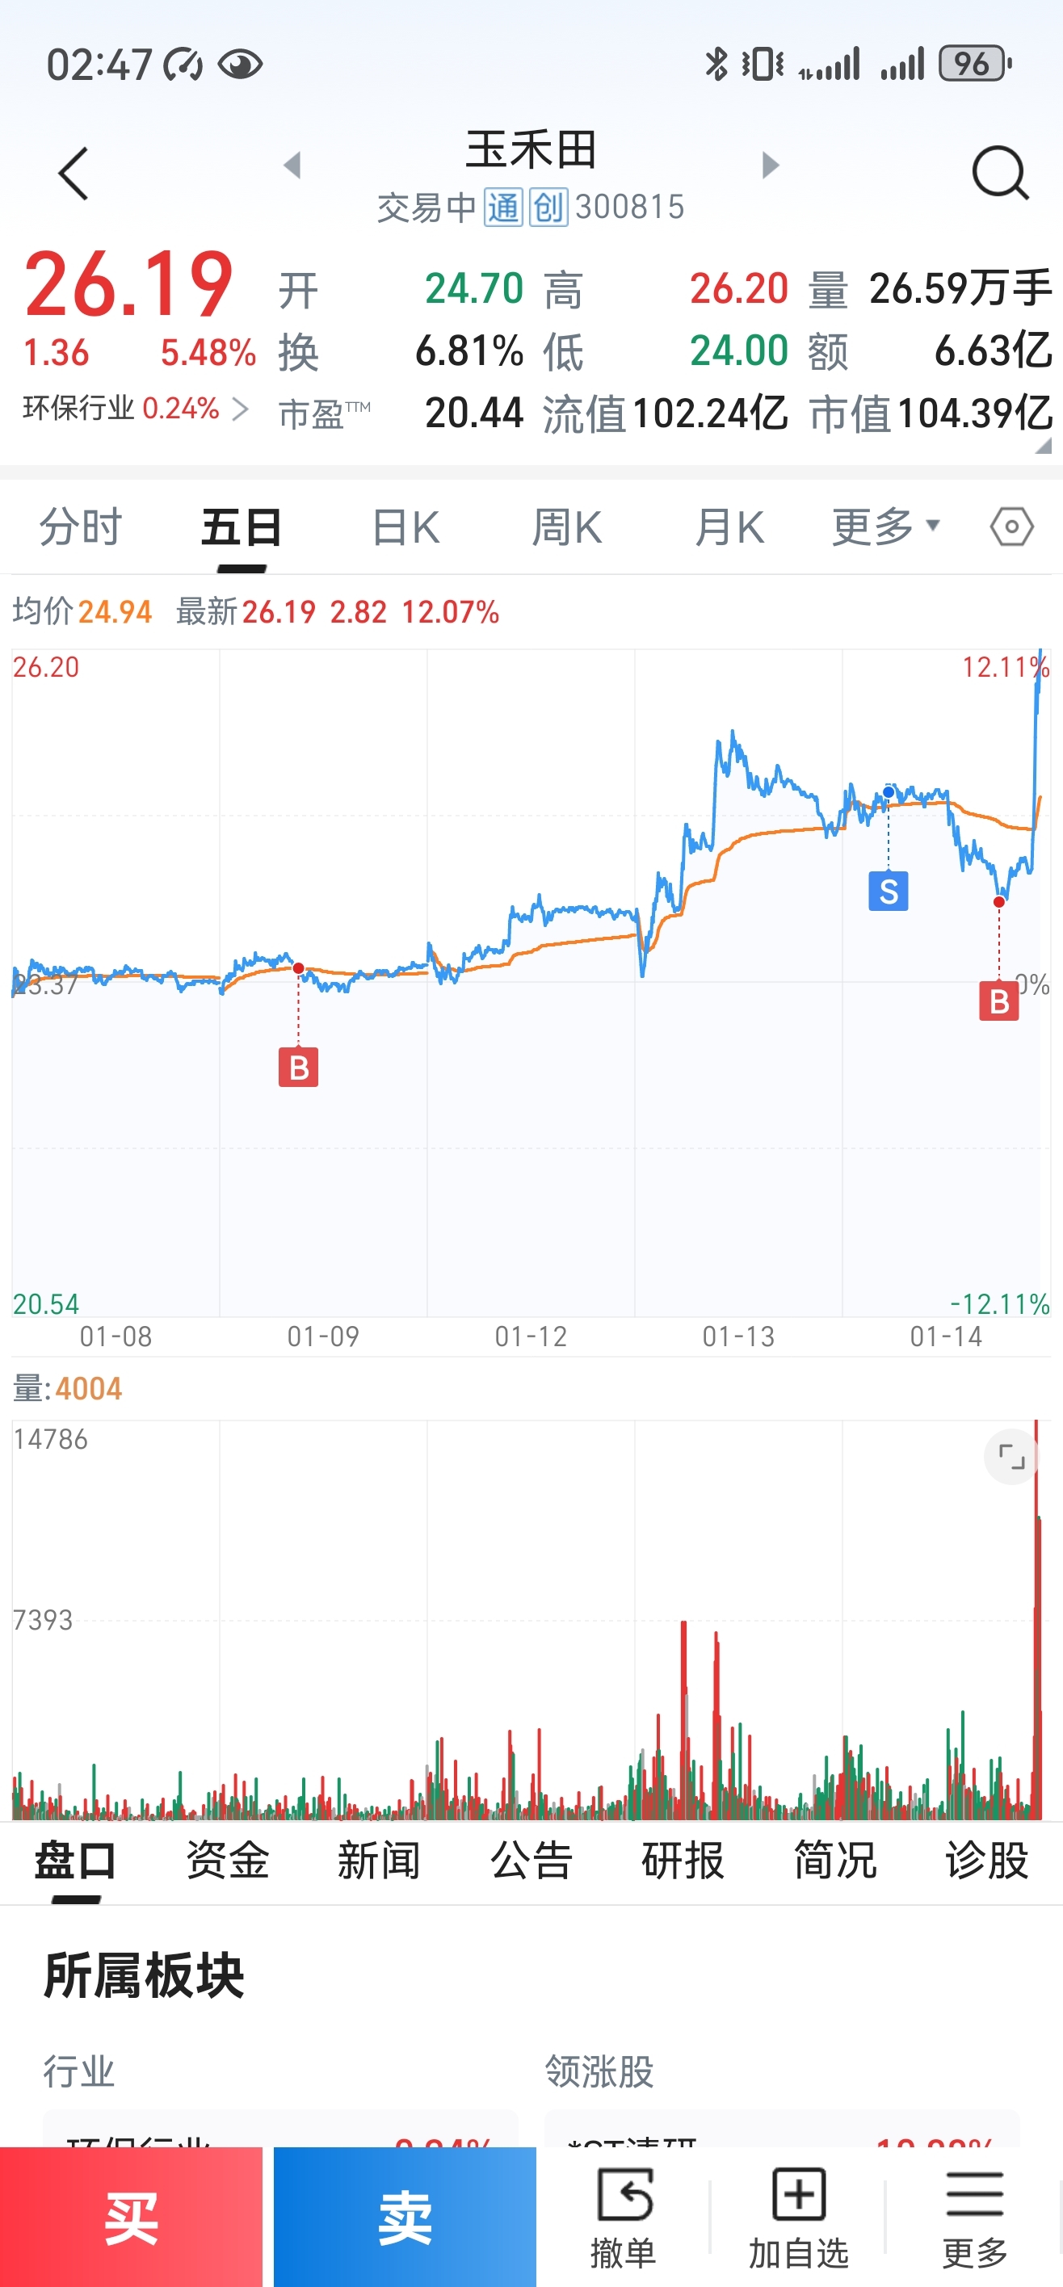Add stock to watchlist via 加自选
1063x2287 pixels.
click(798, 2214)
